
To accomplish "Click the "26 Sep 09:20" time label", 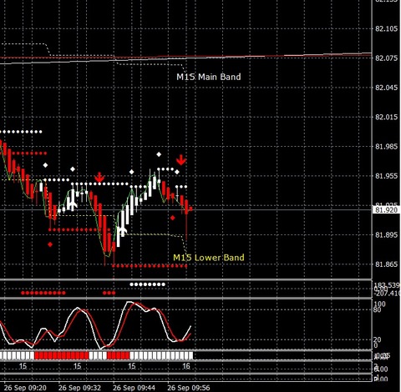I will pyautogui.click(x=25, y=388).
